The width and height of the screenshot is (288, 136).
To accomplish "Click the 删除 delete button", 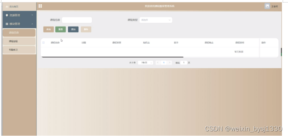I will click(x=86, y=29).
